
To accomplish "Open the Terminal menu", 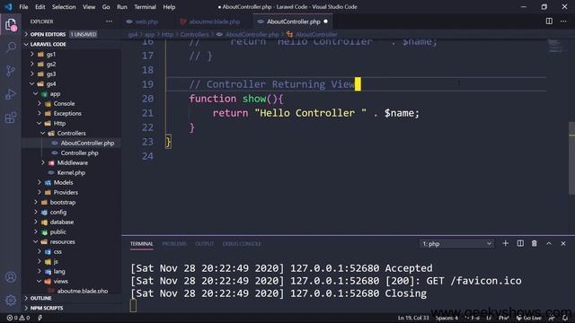I will pyautogui.click(x=145, y=7).
